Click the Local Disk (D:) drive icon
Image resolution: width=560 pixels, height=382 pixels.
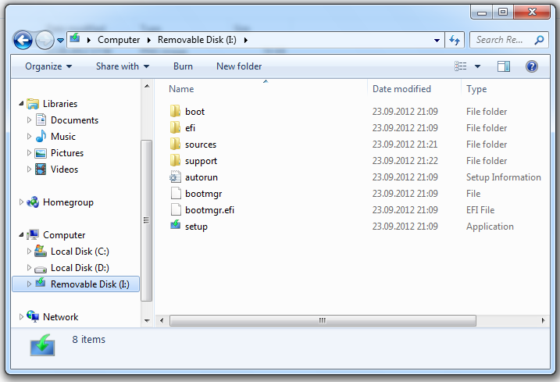coord(41,269)
